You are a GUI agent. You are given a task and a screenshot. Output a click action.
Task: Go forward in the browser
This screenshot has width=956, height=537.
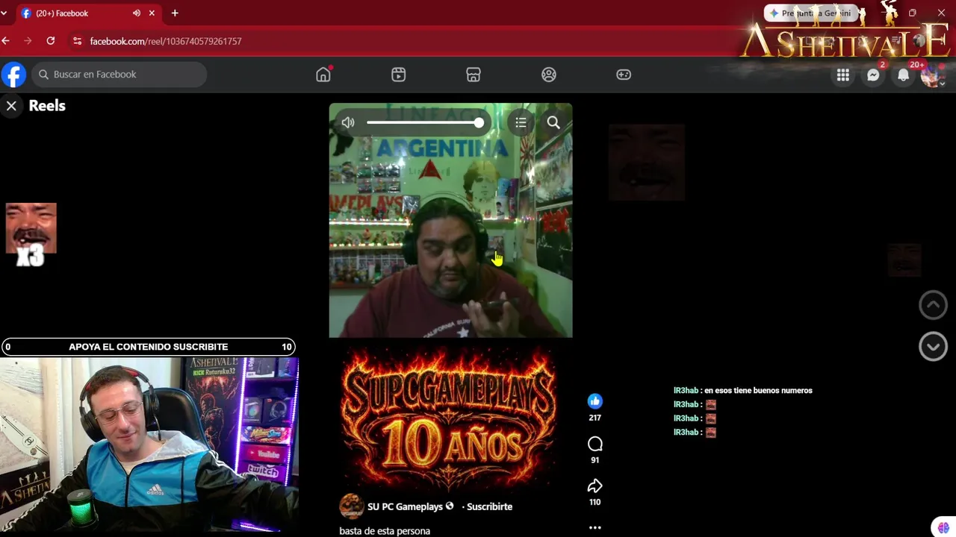(28, 41)
